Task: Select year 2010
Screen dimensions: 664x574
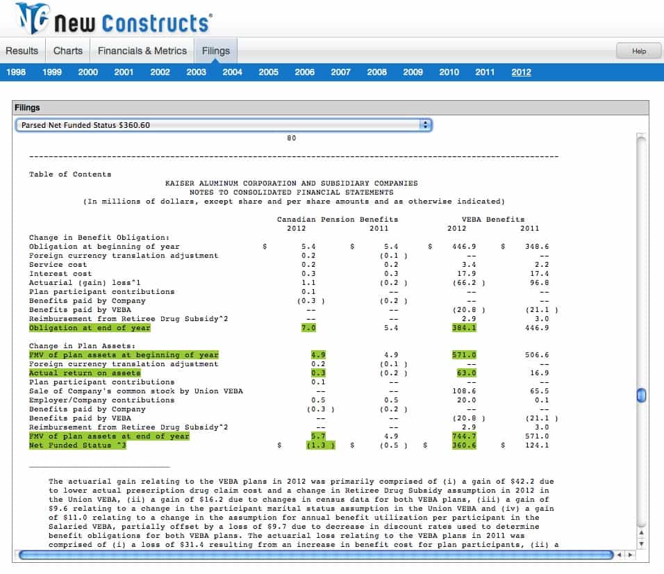Action: tap(449, 72)
